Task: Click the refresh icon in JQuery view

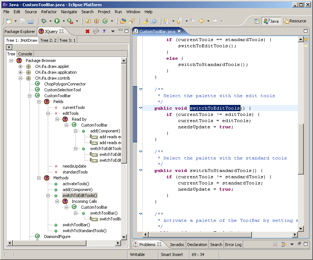Action: (96, 31)
